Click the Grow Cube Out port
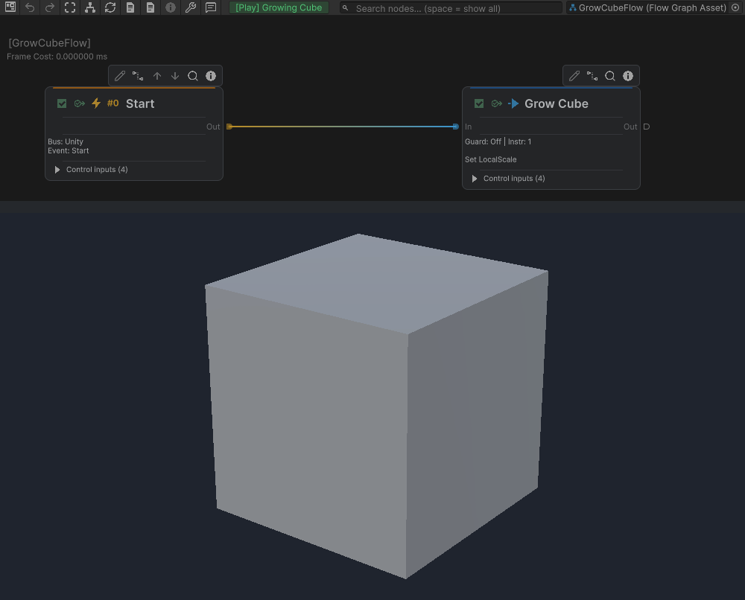 tap(646, 127)
